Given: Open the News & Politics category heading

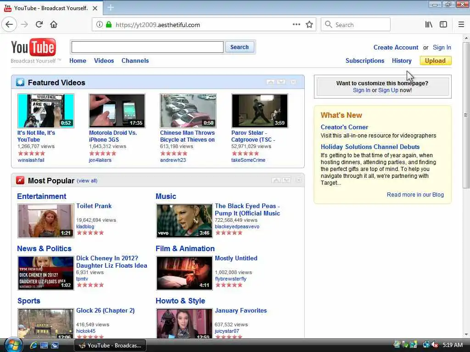Looking at the screenshot, I should pyautogui.click(x=44, y=249).
